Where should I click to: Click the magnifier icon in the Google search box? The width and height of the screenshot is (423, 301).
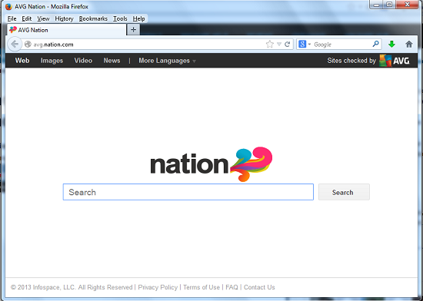[x=375, y=44]
